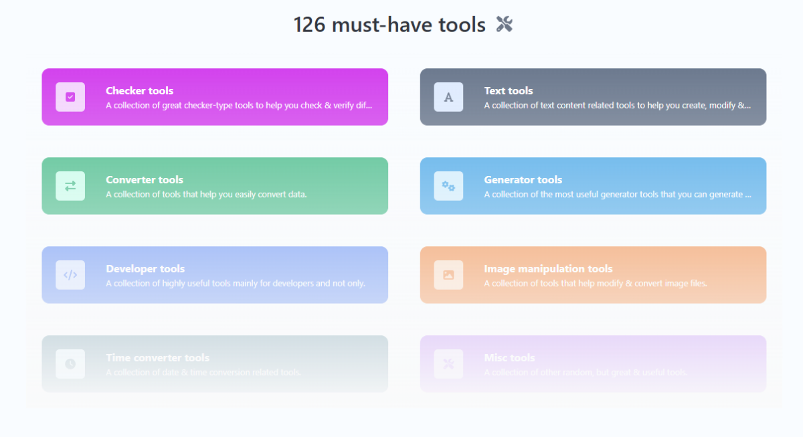
Task: Open the Checker tools title link
Action: [x=139, y=91]
